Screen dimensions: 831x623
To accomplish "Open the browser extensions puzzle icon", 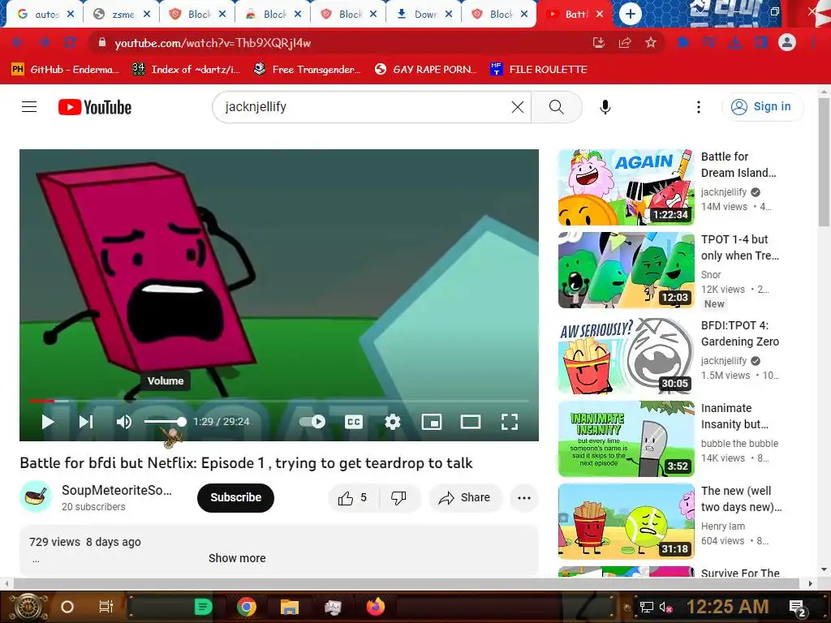I will click(x=683, y=43).
